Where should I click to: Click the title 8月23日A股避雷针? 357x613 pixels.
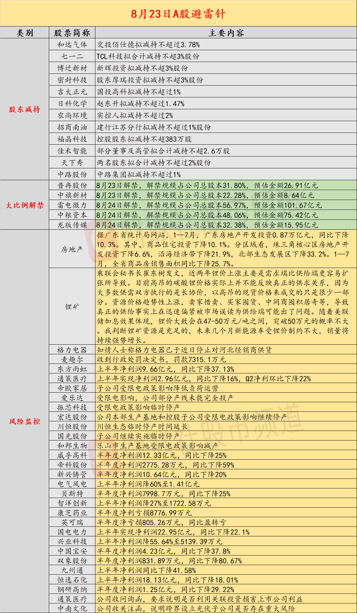pyautogui.click(x=178, y=14)
